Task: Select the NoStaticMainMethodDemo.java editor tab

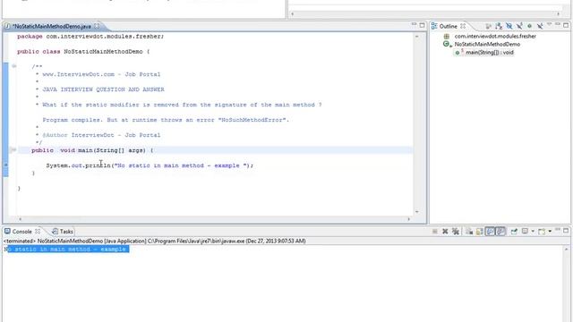Action: click(51, 26)
